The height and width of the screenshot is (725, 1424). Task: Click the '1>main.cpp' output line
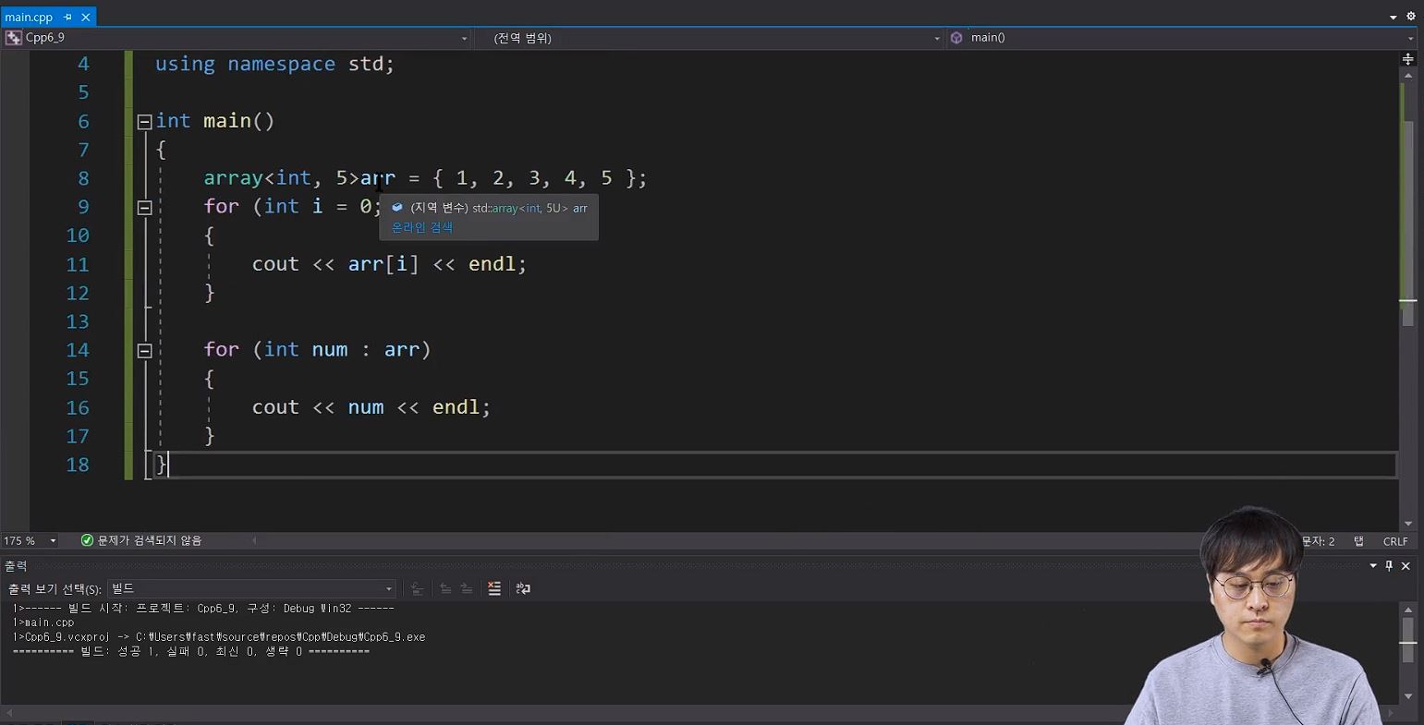tap(43, 622)
